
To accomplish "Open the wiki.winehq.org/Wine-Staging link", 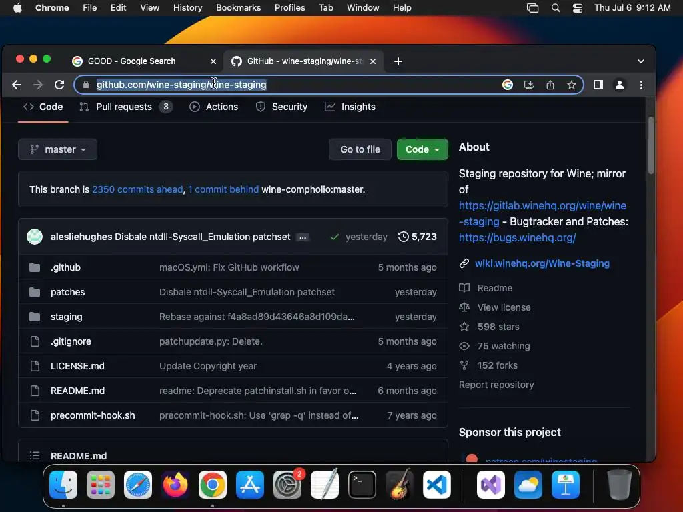I will click(542, 263).
